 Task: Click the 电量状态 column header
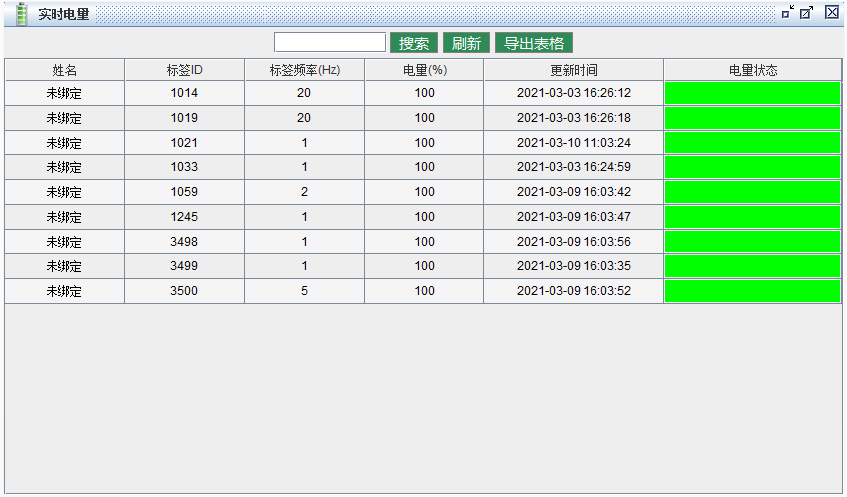tap(752, 70)
